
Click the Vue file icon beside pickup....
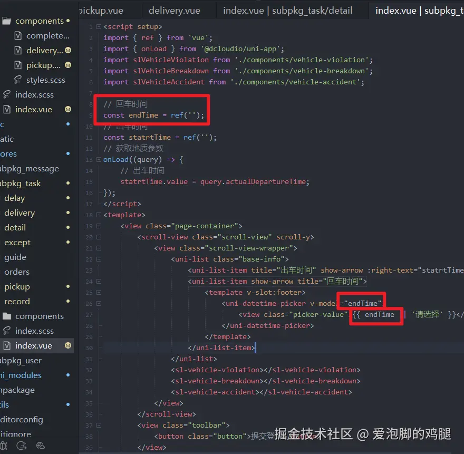(18, 65)
